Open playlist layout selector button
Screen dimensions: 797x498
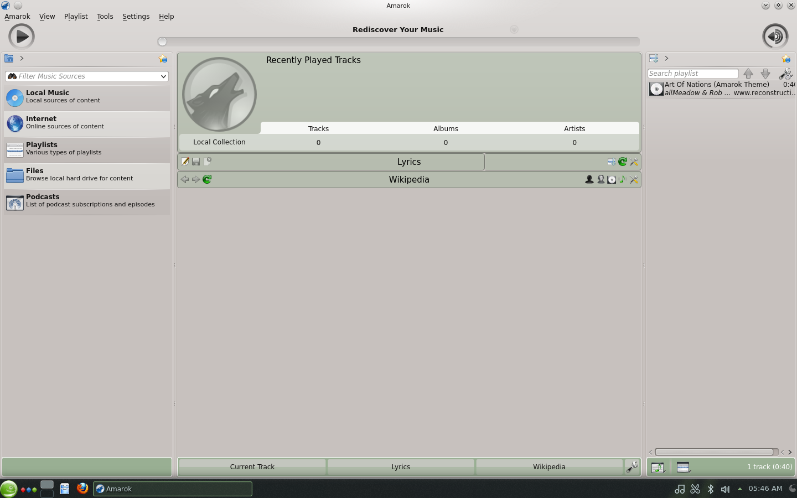684,468
